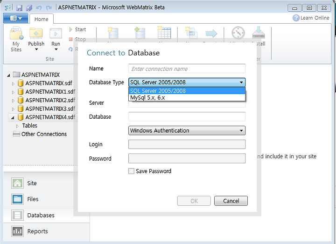
Task: Click the Install download ribbon icon
Action: 259,33
